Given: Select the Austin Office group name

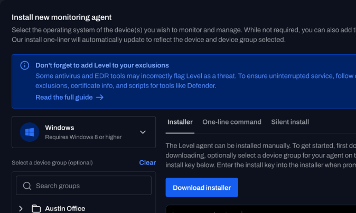Looking at the screenshot, I should click(65, 208).
